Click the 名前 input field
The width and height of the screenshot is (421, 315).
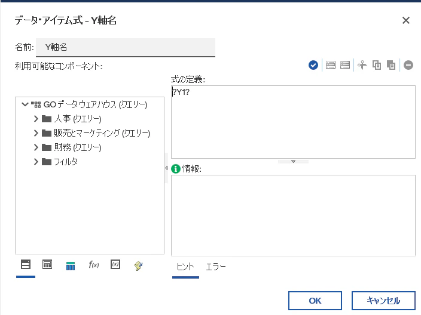[x=126, y=47]
